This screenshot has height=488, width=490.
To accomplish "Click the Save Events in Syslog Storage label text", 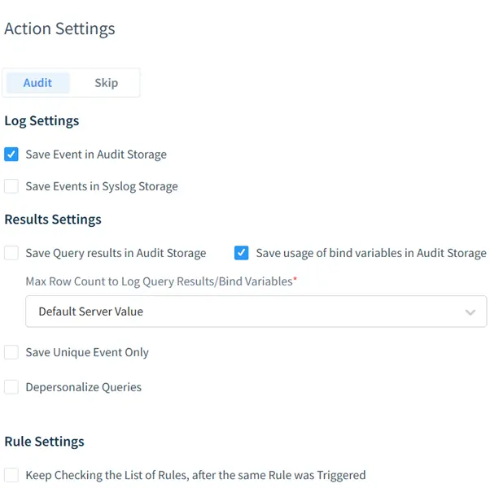I will tap(102, 186).
